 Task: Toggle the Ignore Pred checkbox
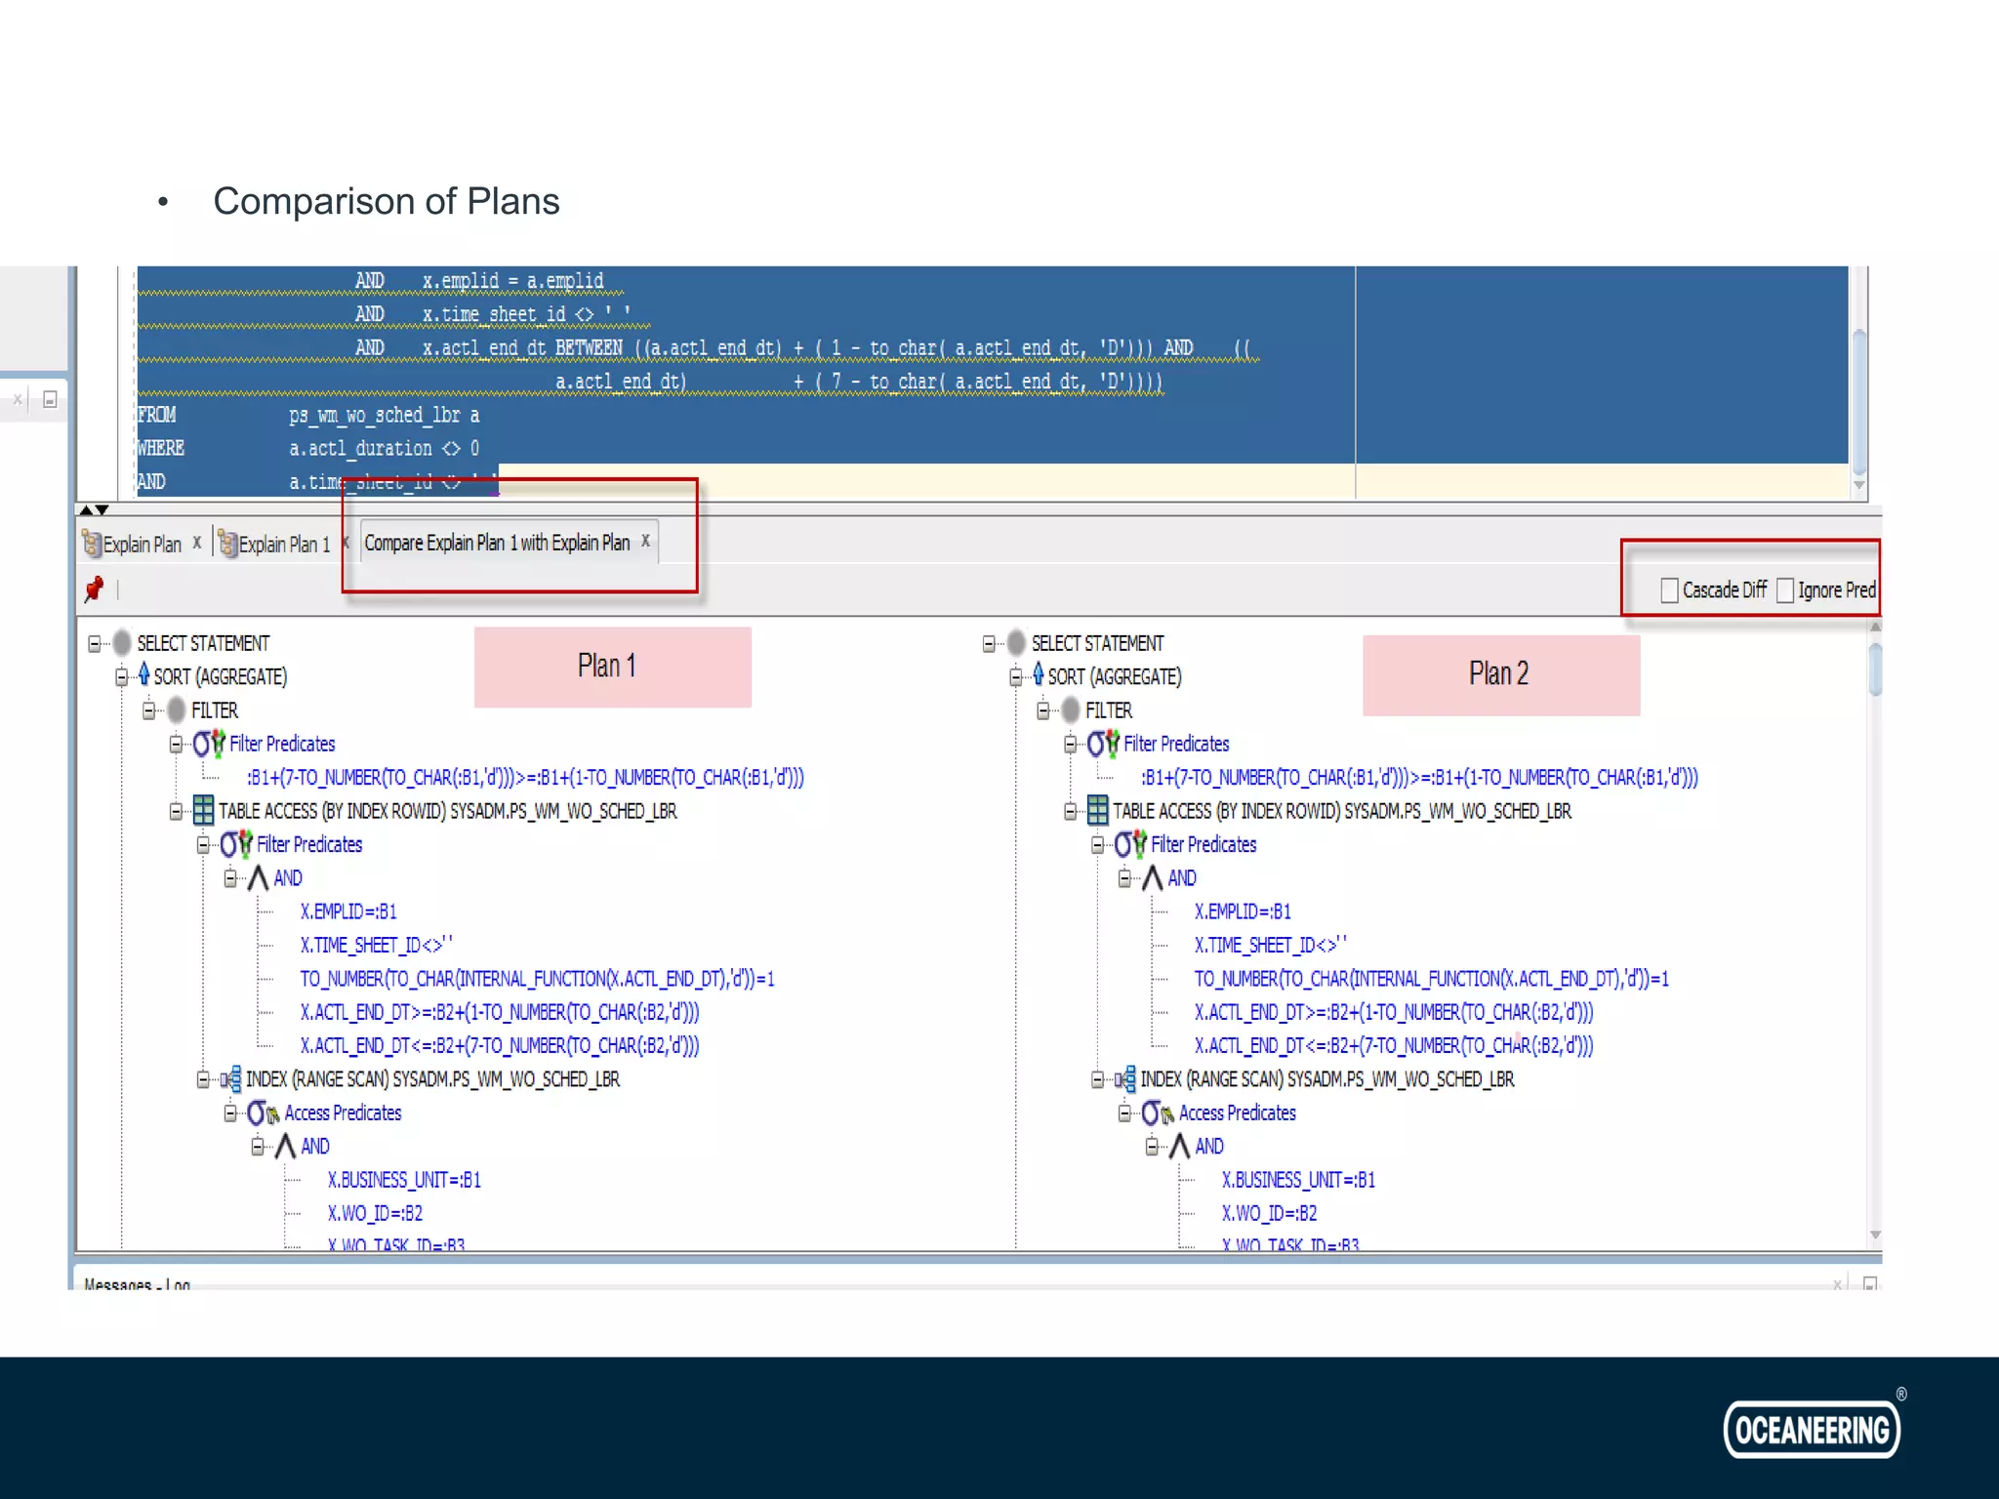tap(1785, 590)
